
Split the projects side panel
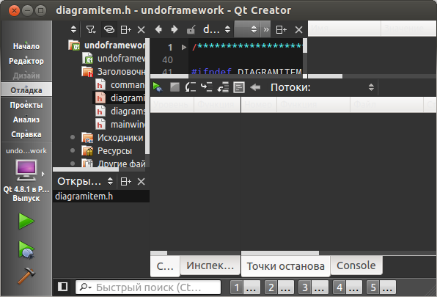click(x=125, y=29)
